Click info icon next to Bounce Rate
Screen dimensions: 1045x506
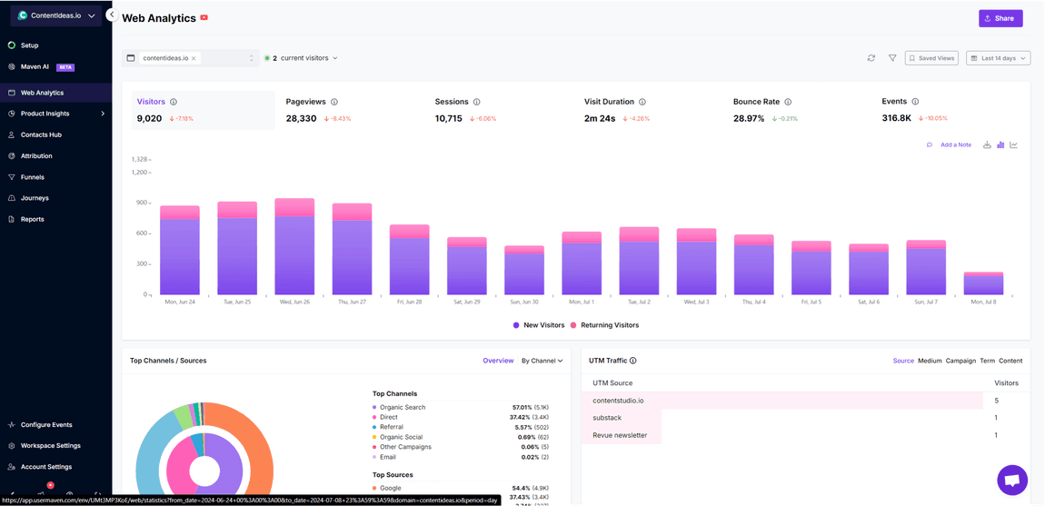point(788,102)
